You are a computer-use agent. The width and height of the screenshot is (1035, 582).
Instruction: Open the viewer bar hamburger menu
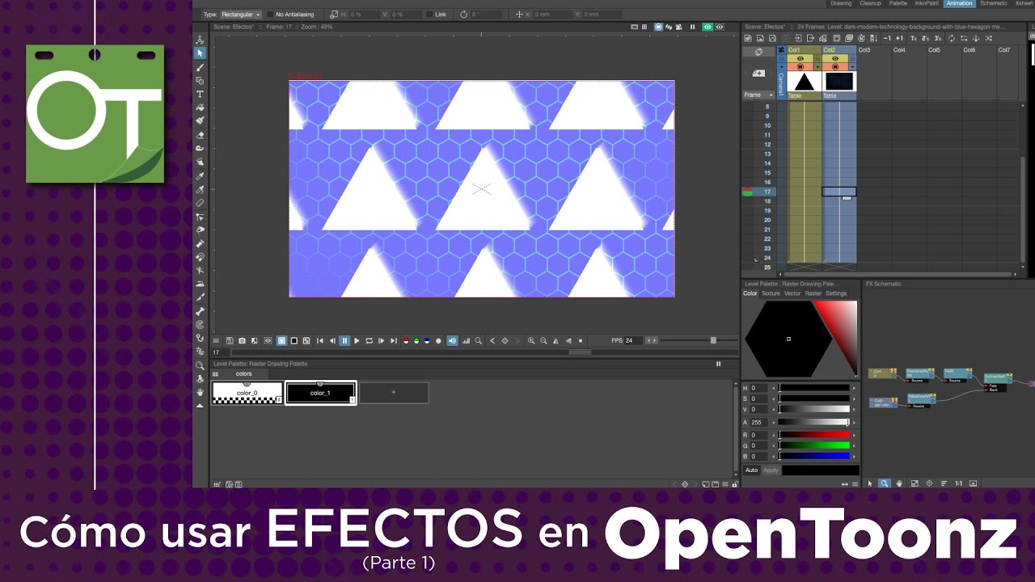pos(216,341)
